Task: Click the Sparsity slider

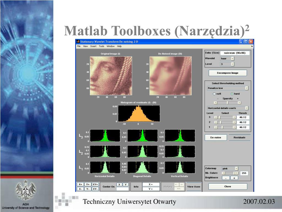Action: click(x=227, y=103)
